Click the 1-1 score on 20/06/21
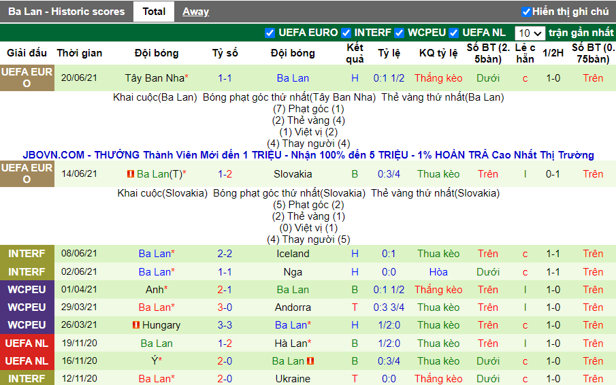This screenshot has height=385, width=616. point(225,78)
